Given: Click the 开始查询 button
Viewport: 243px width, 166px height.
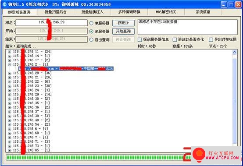Looking at the screenshot, I should coord(123,31).
